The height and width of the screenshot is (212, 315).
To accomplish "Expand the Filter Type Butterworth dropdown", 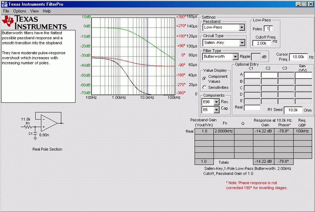I will point(236,57).
